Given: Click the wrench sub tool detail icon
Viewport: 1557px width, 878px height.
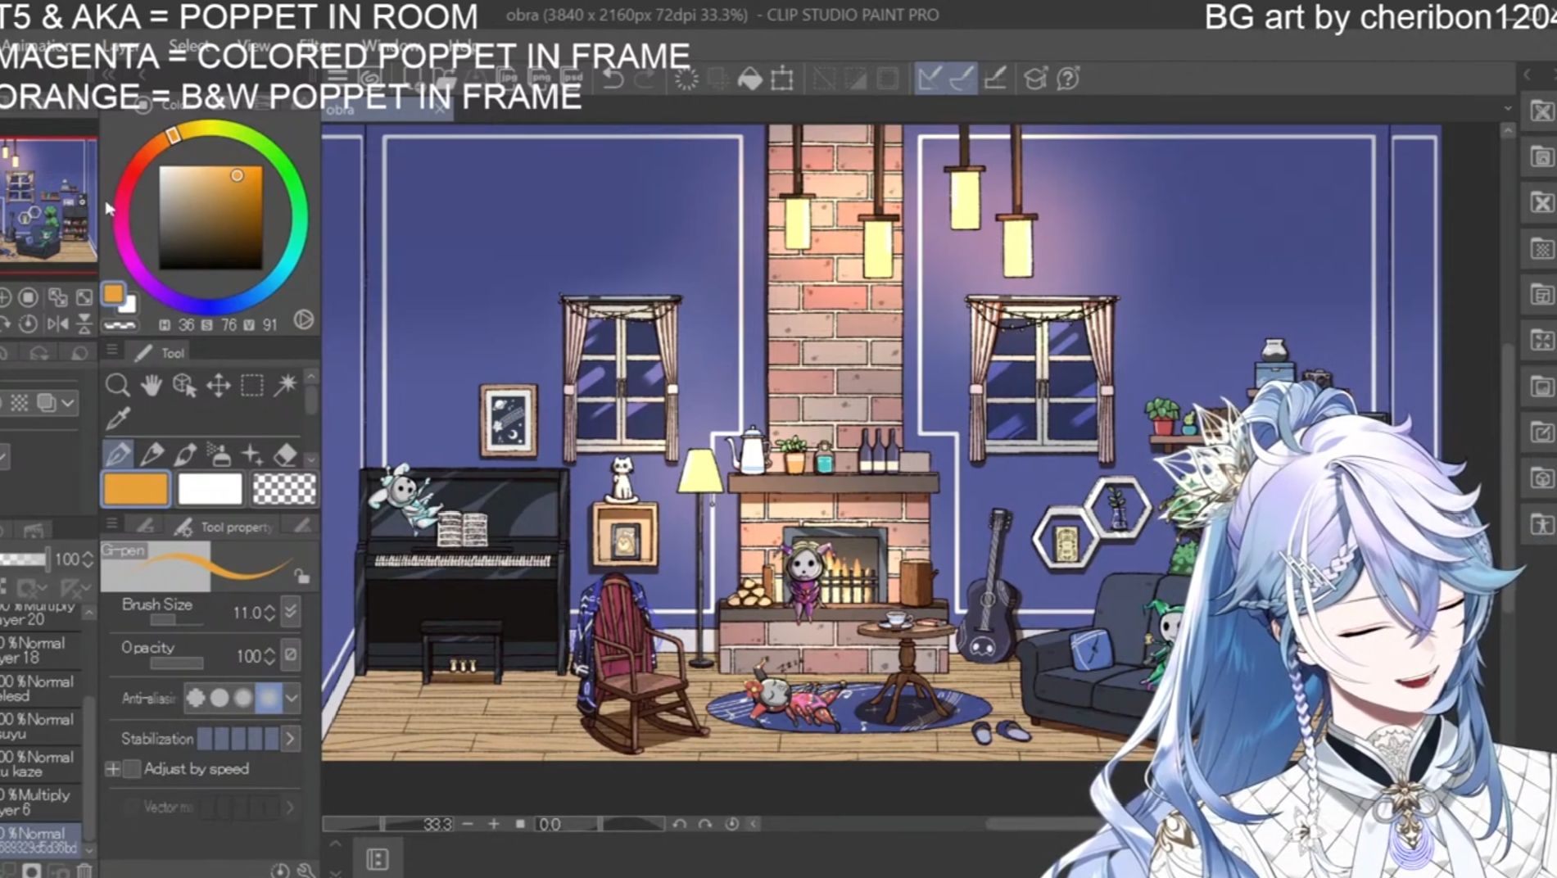Looking at the screenshot, I should pos(306,870).
